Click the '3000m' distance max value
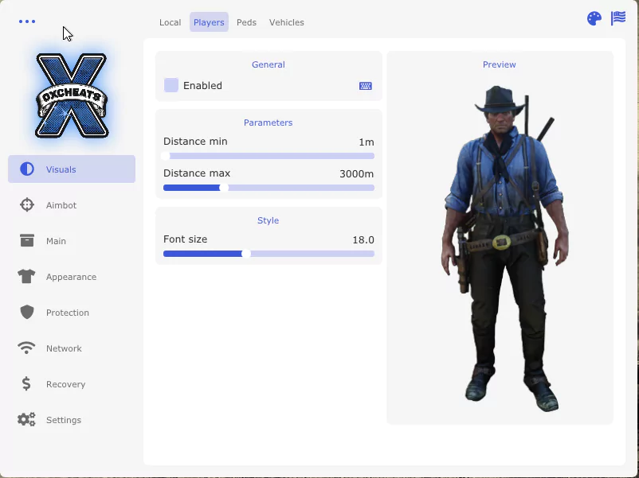This screenshot has width=639, height=478. pos(357,174)
